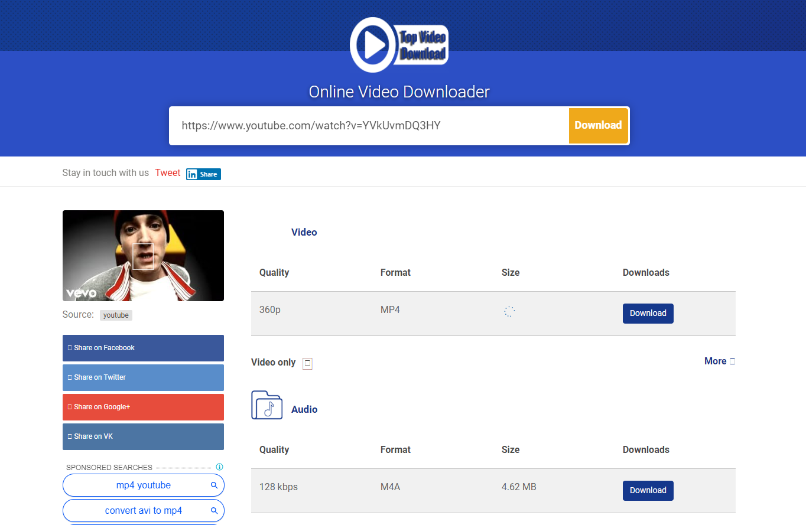Share on Google+ button
The height and width of the screenshot is (525, 806).
(x=143, y=407)
